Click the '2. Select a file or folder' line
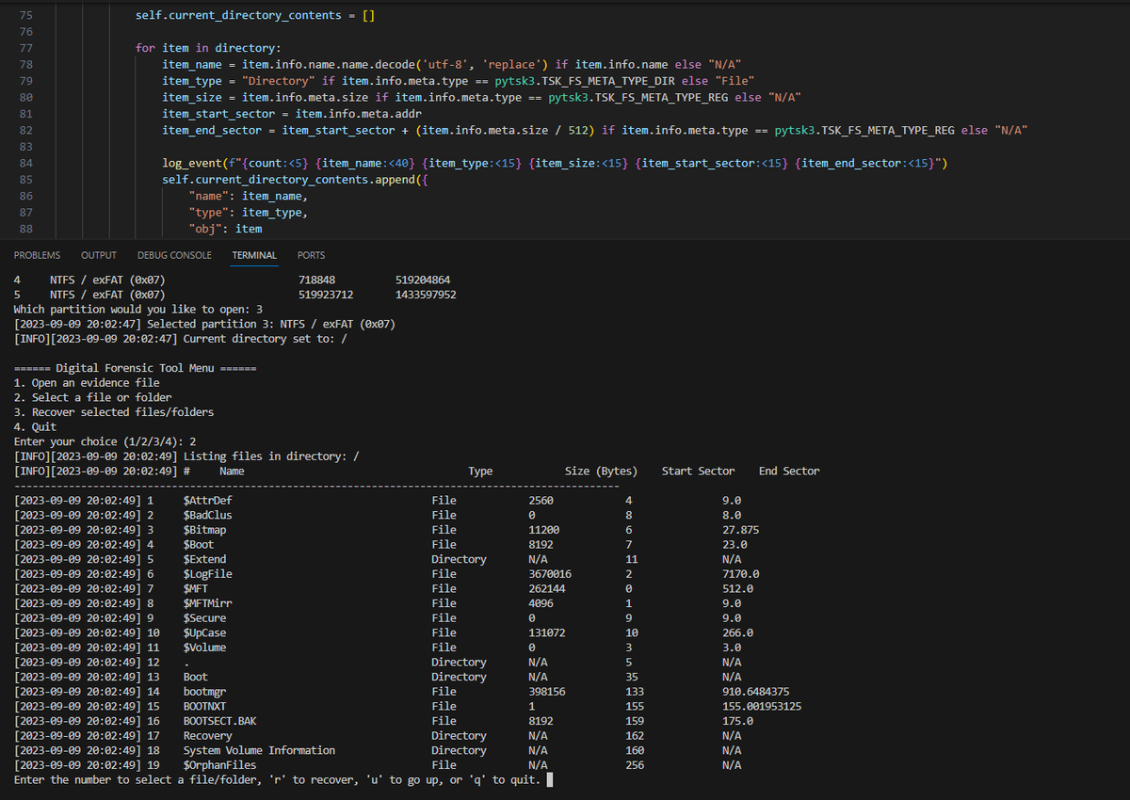 pyautogui.click(x=92, y=397)
